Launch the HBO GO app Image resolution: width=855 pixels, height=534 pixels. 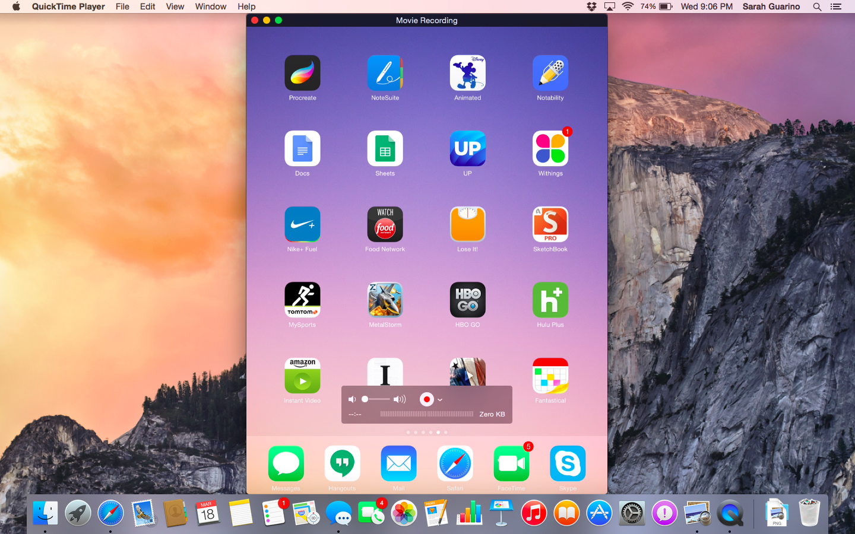pos(467,300)
